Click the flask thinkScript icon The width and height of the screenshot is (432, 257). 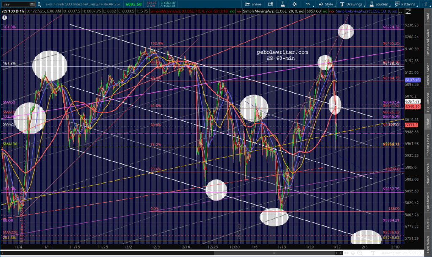pos(282,4)
